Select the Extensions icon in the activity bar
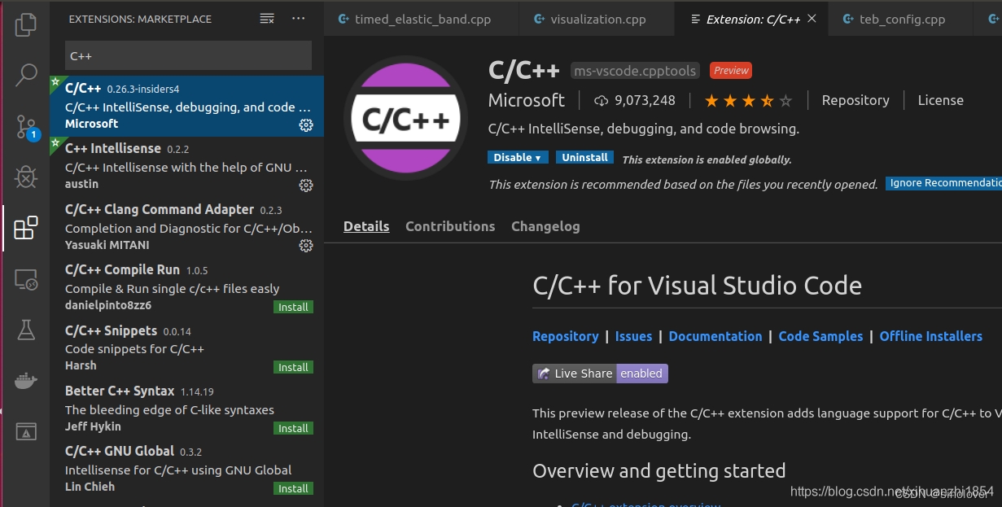 click(x=25, y=228)
